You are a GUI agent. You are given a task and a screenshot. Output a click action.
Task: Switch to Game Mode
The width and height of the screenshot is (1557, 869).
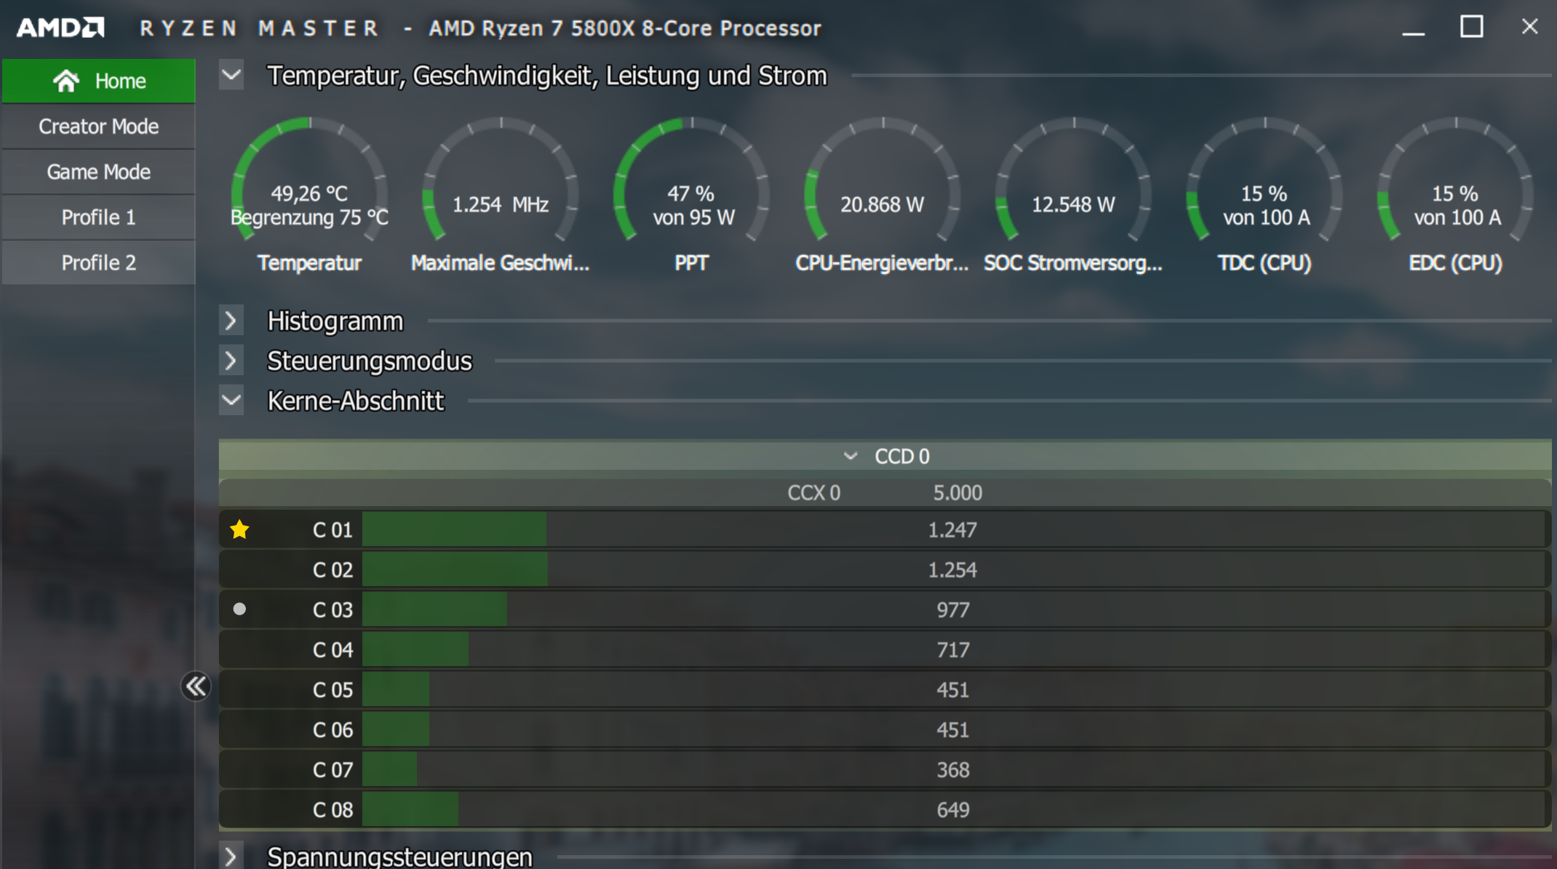point(98,172)
